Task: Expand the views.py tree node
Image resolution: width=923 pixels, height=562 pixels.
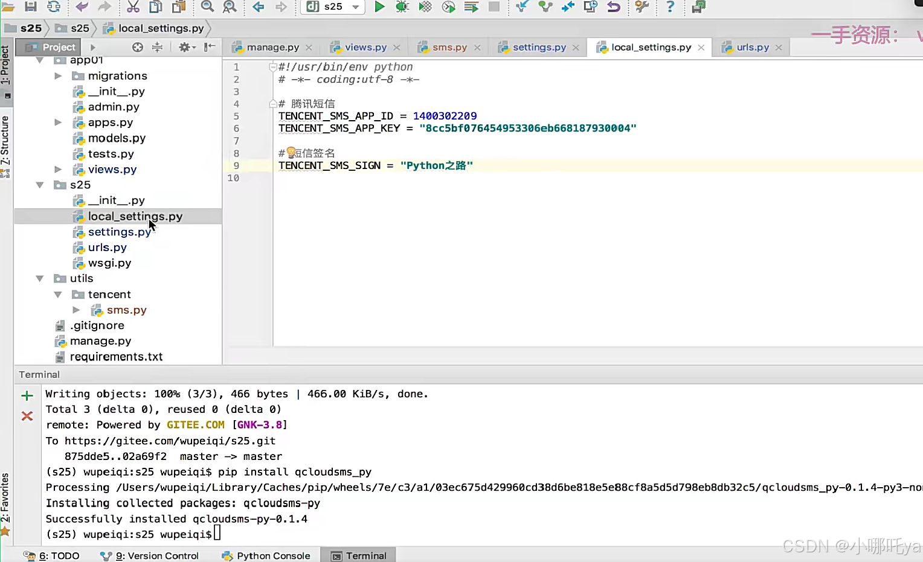Action: pyautogui.click(x=58, y=170)
